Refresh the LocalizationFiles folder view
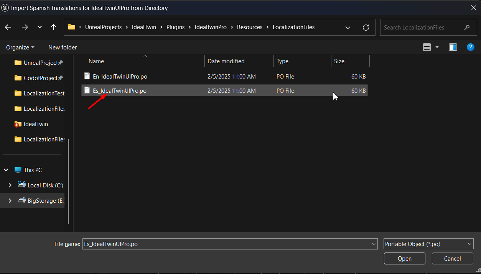 (x=366, y=28)
